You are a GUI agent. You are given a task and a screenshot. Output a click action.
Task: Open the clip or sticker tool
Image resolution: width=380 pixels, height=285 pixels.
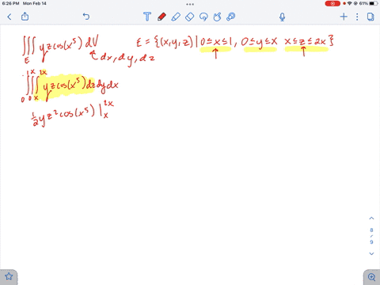[x=231, y=17]
